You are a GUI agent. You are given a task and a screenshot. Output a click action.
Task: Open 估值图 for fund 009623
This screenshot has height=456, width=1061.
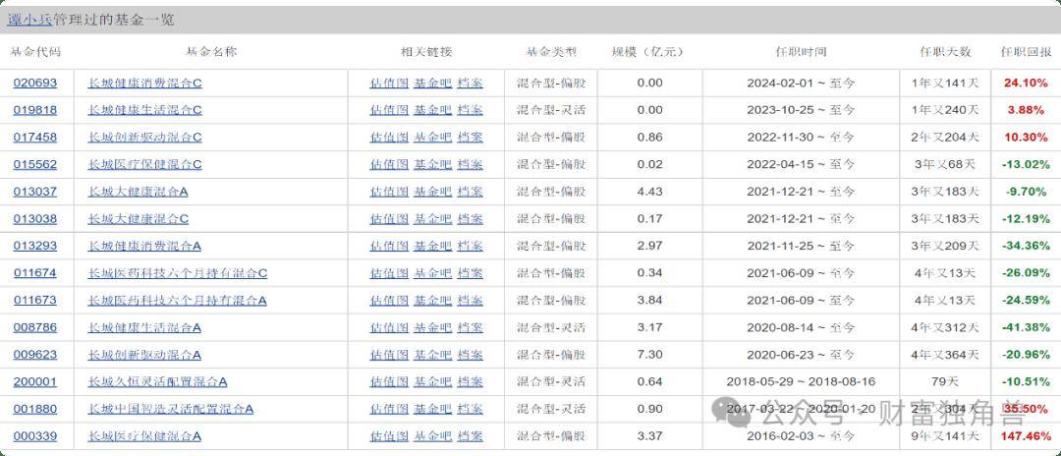(389, 355)
